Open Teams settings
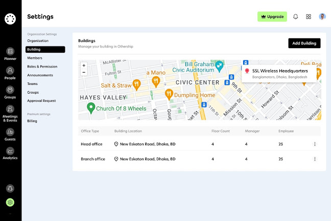 pyautogui.click(x=32, y=84)
